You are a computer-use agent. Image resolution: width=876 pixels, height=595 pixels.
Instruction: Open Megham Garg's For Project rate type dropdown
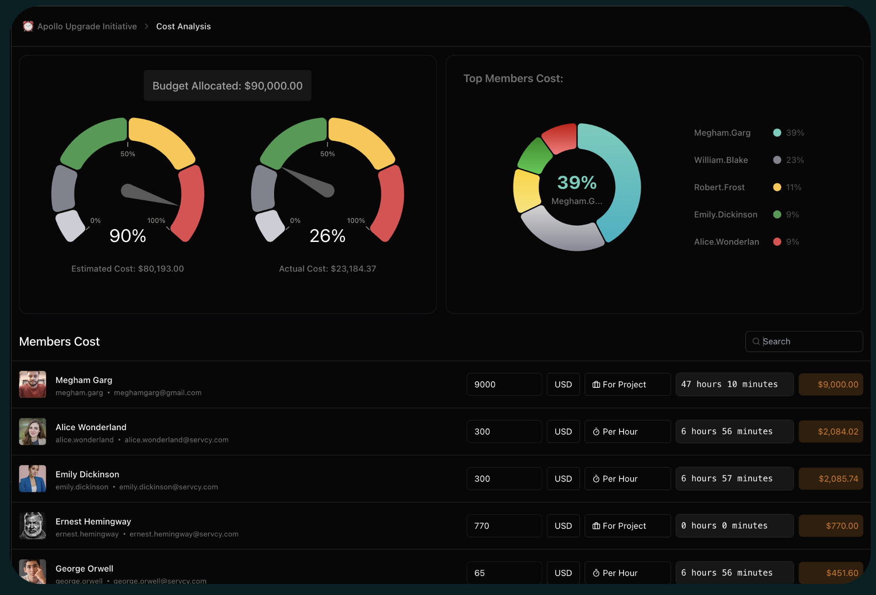pyautogui.click(x=627, y=384)
